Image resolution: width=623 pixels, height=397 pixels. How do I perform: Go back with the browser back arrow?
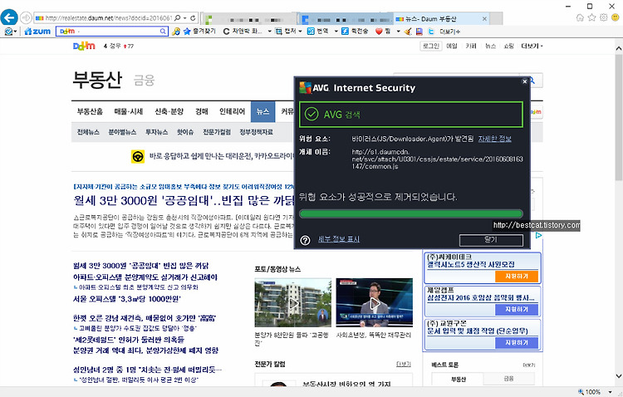pos(9,17)
